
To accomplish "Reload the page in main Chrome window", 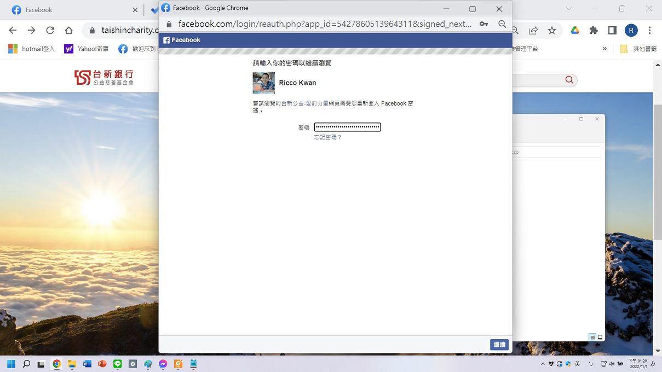I will (x=50, y=31).
